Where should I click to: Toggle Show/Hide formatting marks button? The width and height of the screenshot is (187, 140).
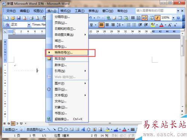coord(157,18)
